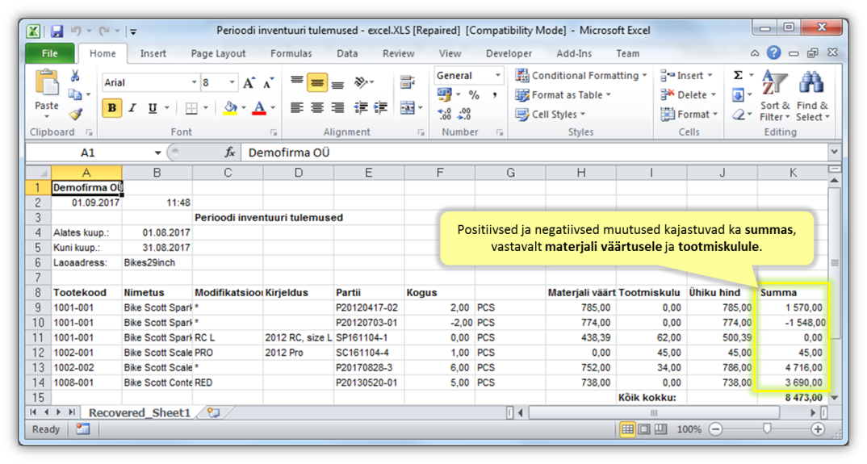
Task: Open the Borders icon in Font group
Action: 191,108
